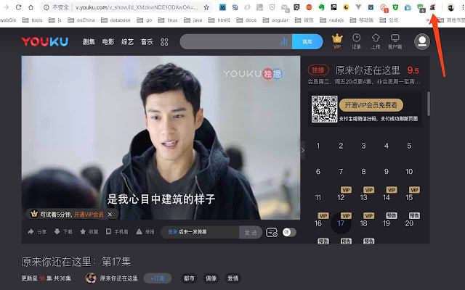This screenshot has height=290, width=465.
Task: Open the 都市 genre tag
Action: 189,278
